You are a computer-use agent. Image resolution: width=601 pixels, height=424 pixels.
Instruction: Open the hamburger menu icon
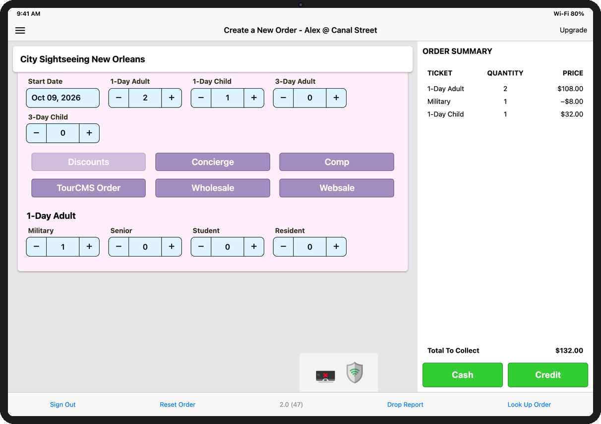click(x=20, y=30)
